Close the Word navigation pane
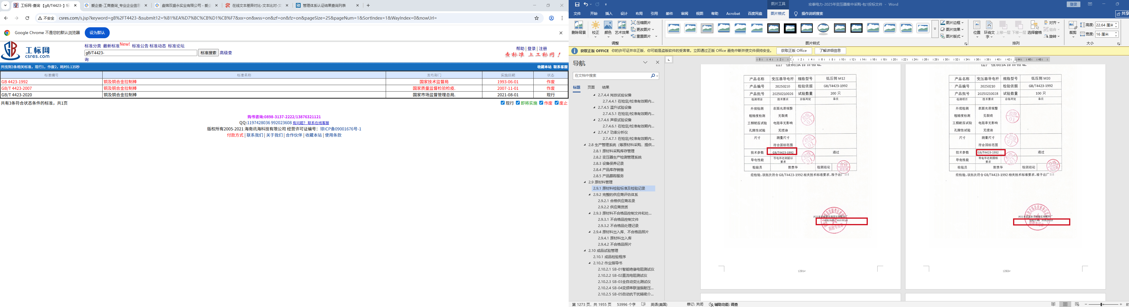Viewport: 1129px width, 307px height. pyautogui.click(x=657, y=63)
